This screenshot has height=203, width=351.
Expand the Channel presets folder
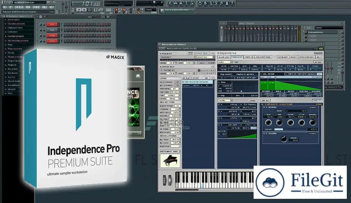[x=16, y=24]
